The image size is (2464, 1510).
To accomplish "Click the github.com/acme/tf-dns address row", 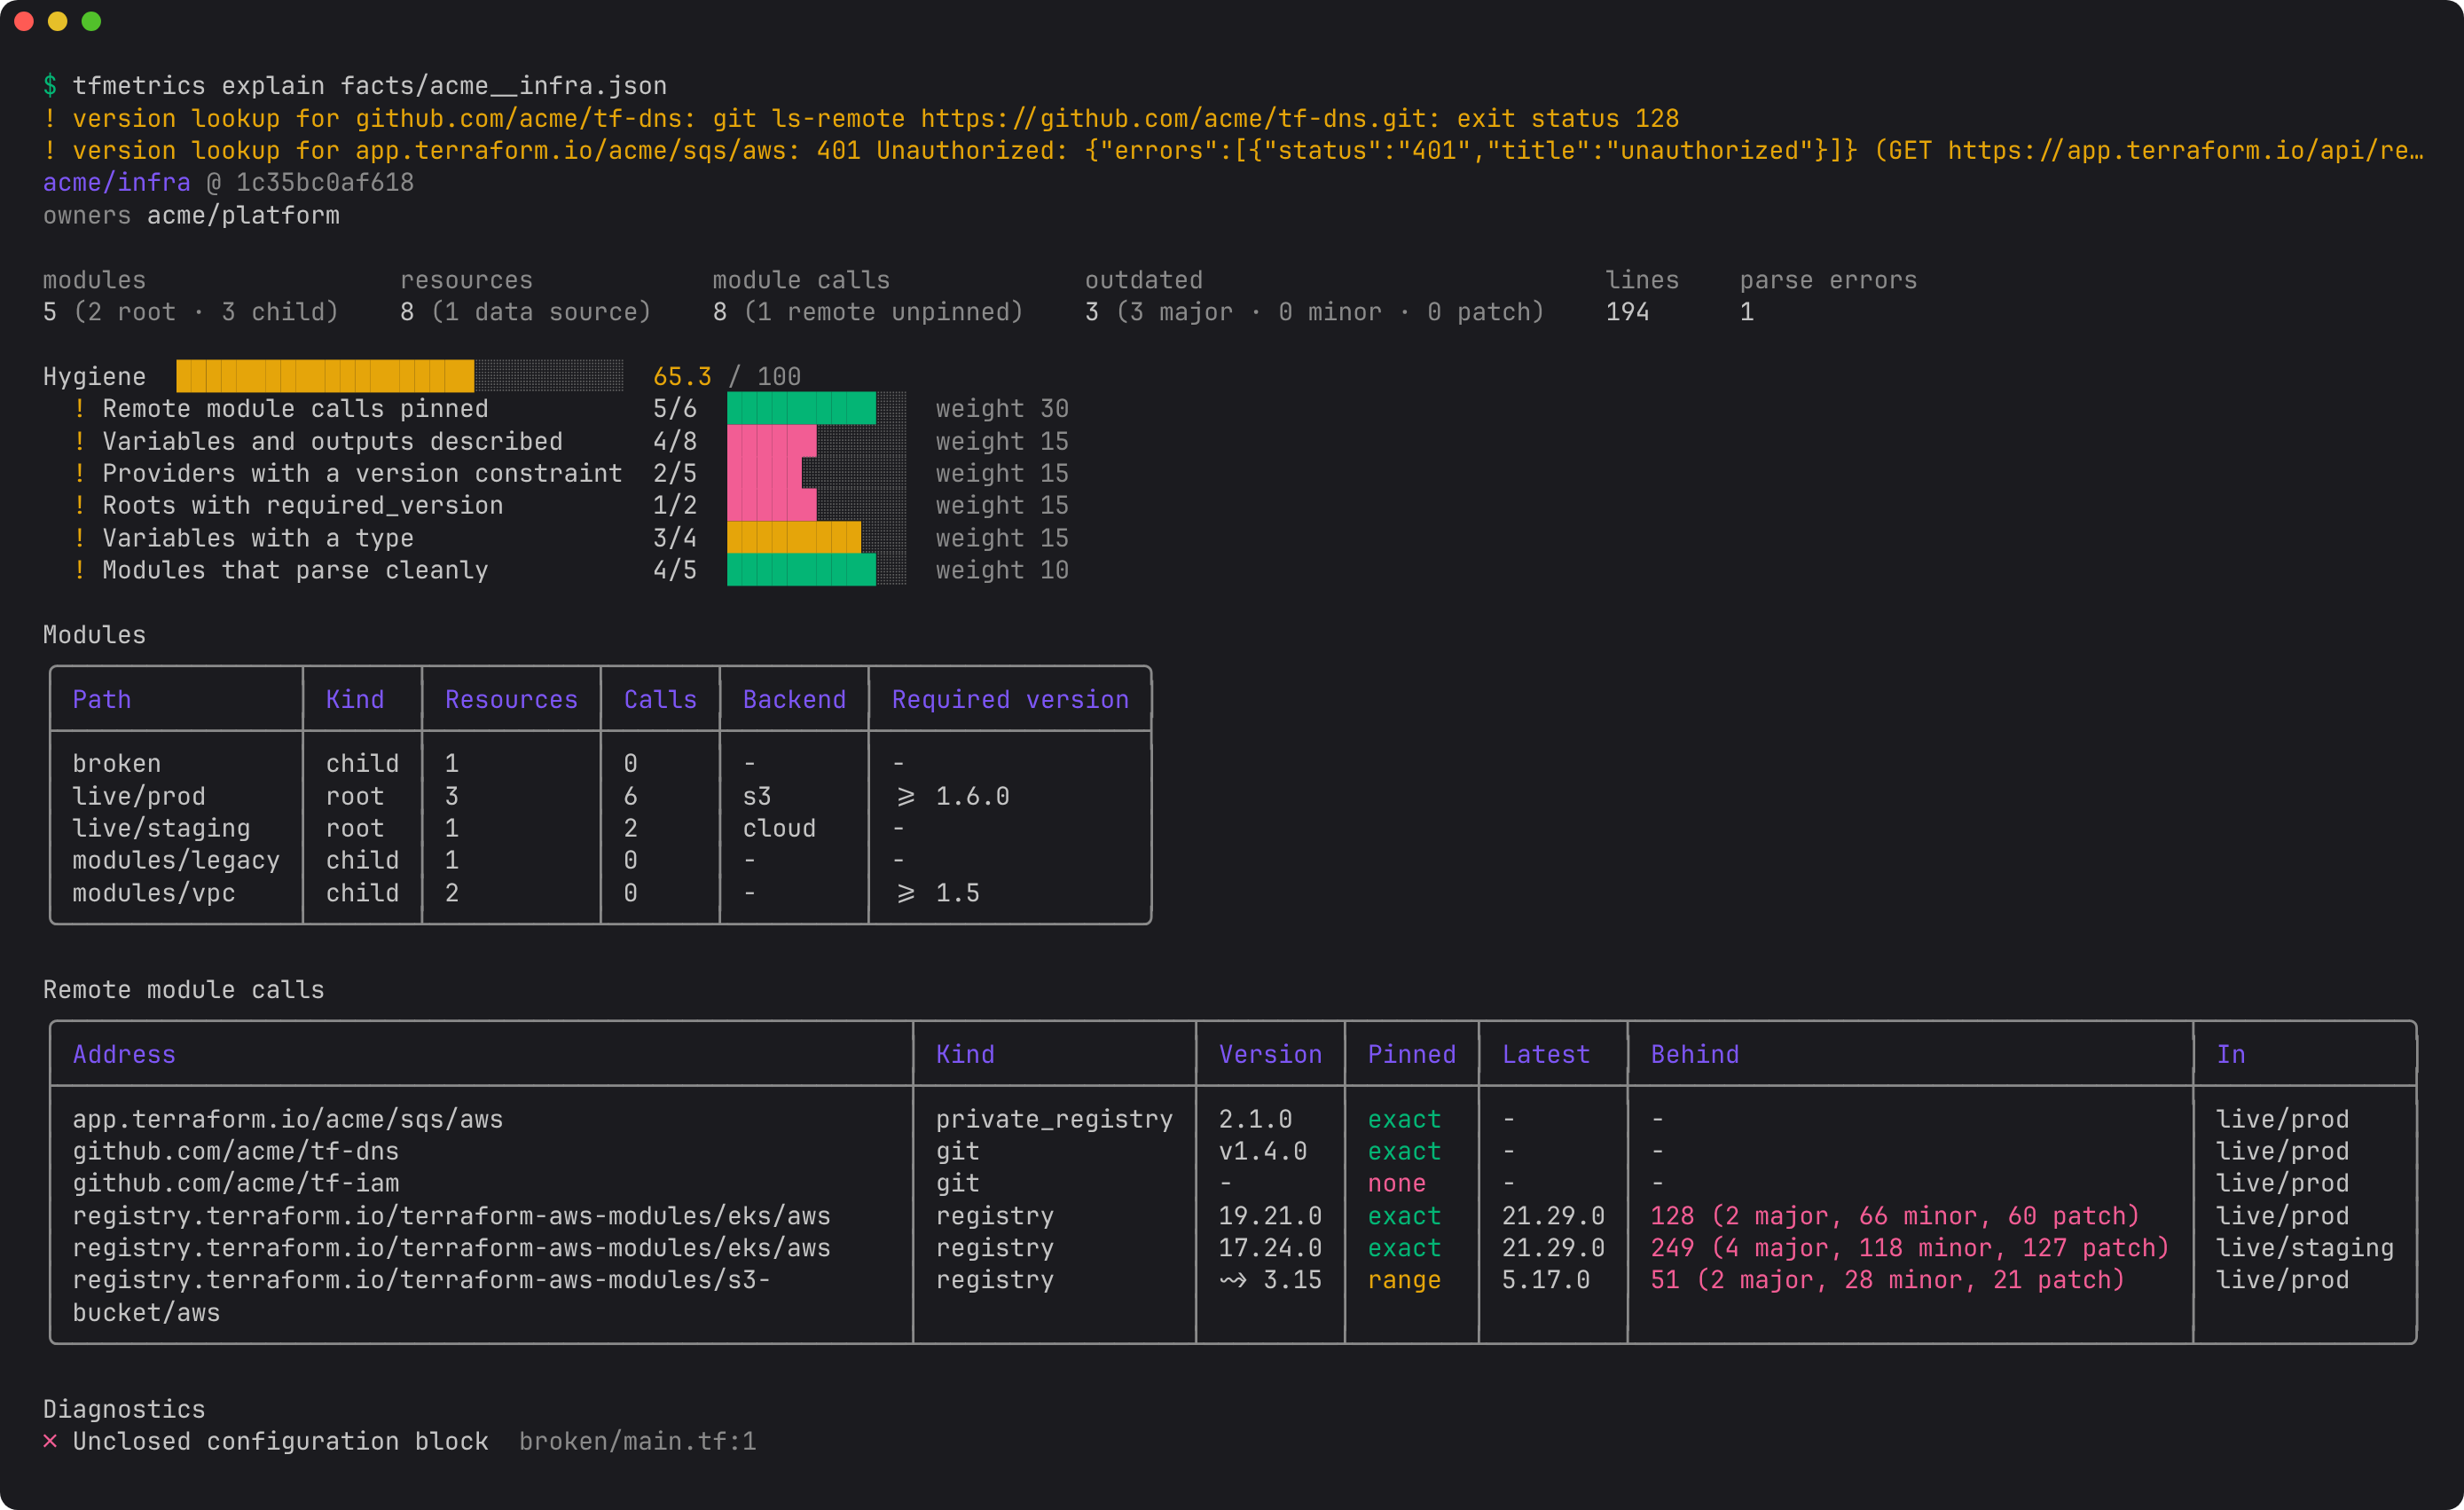I will point(235,1151).
